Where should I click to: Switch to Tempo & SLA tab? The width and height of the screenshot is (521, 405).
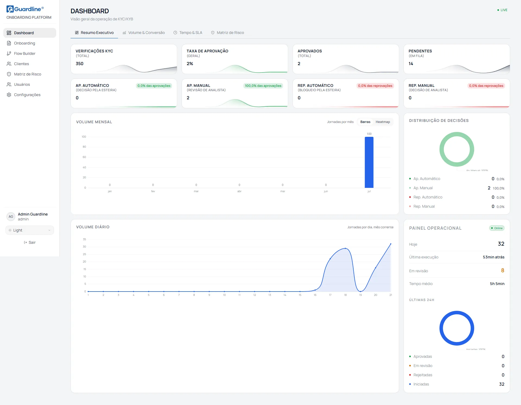pyautogui.click(x=188, y=33)
